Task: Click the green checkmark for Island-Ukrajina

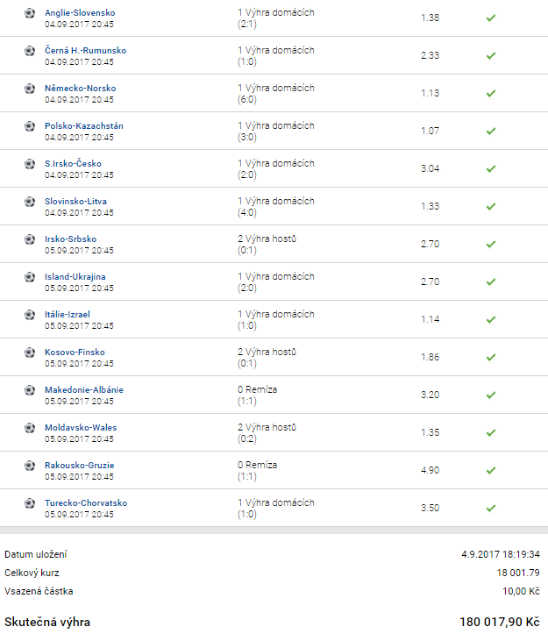Action: (491, 281)
